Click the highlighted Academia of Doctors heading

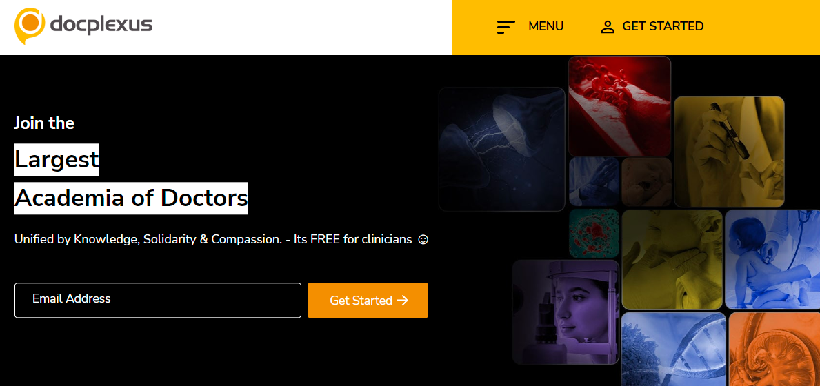[131, 199]
